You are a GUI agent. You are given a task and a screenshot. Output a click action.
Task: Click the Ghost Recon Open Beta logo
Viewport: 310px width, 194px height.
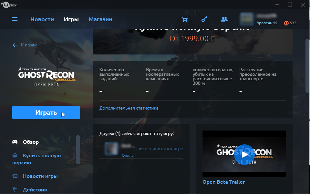click(x=46, y=77)
